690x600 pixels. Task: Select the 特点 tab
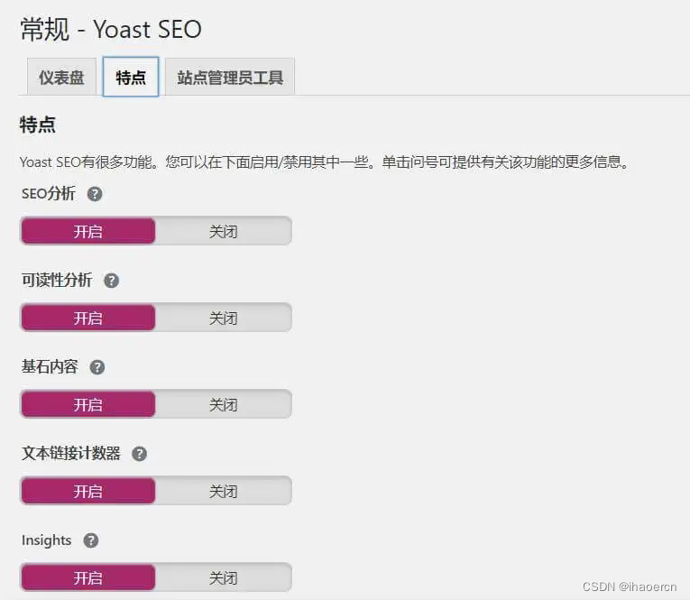[x=131, y=78]
